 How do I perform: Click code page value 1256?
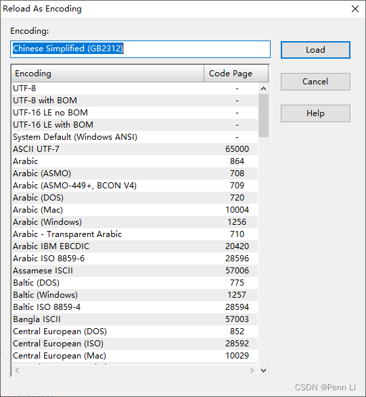pos(237,222)
